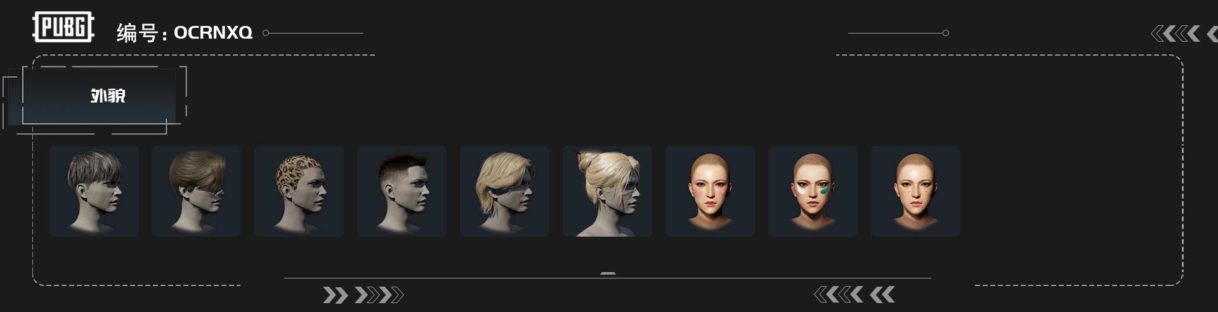This screenshot has width=1218, height=312.
Task: Select the blonde bun updo hairstyle thumbnail
Action: 607,191
